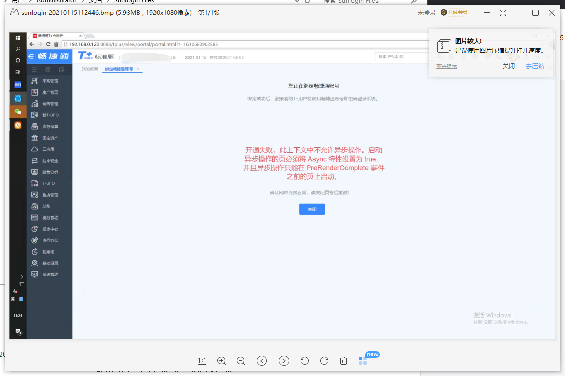Delete the image with the trash icon
Viewport: 565px width, 376px height.
(343, 361)
